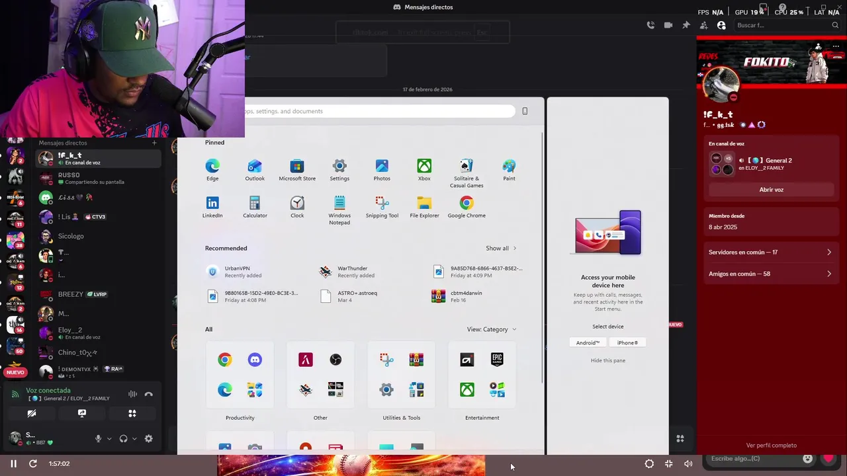The width and height of the screenshot is (847, 476).
Task: Disconnect from the voice channel
Action: 149,395
